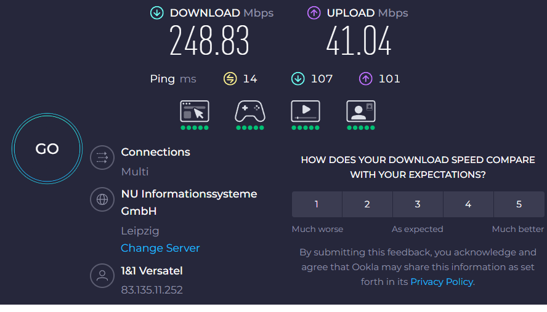Click the upload ping latency icon
The image size is (547, 312).
click(x=366, y=79)
